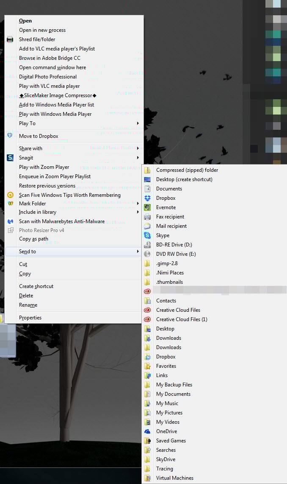The height and width of the screenshot is (484, 287).
Task: Expand the Play To submenu arrow
Action: [138, 123]
